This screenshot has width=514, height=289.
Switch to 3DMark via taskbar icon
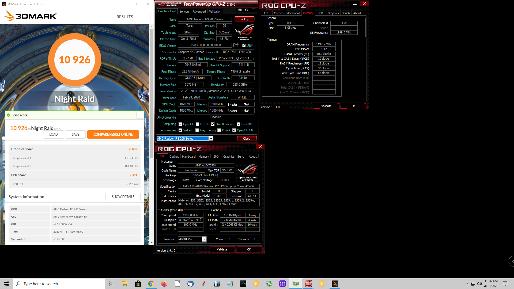335,284
